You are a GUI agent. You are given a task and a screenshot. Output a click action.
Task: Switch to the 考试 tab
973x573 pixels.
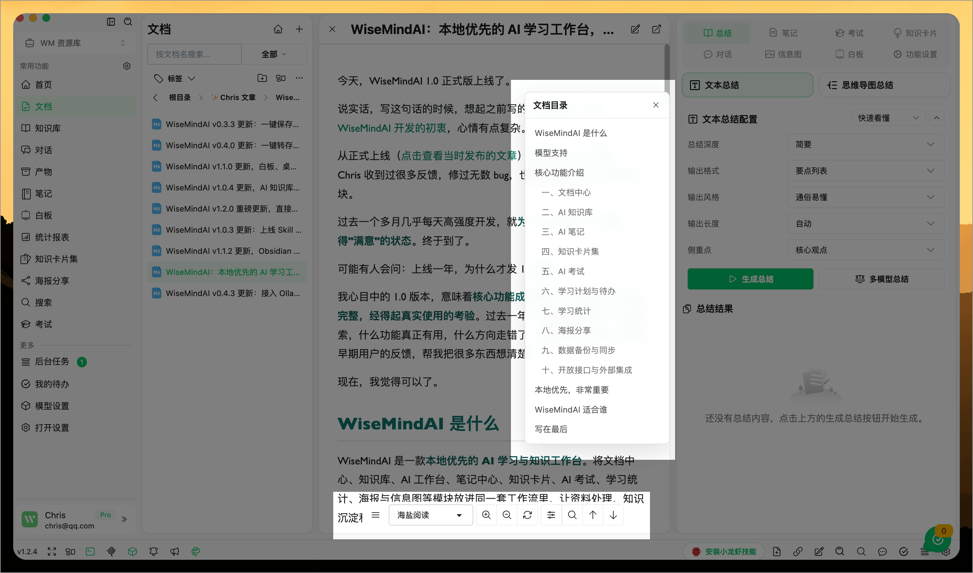coord(849,33)
